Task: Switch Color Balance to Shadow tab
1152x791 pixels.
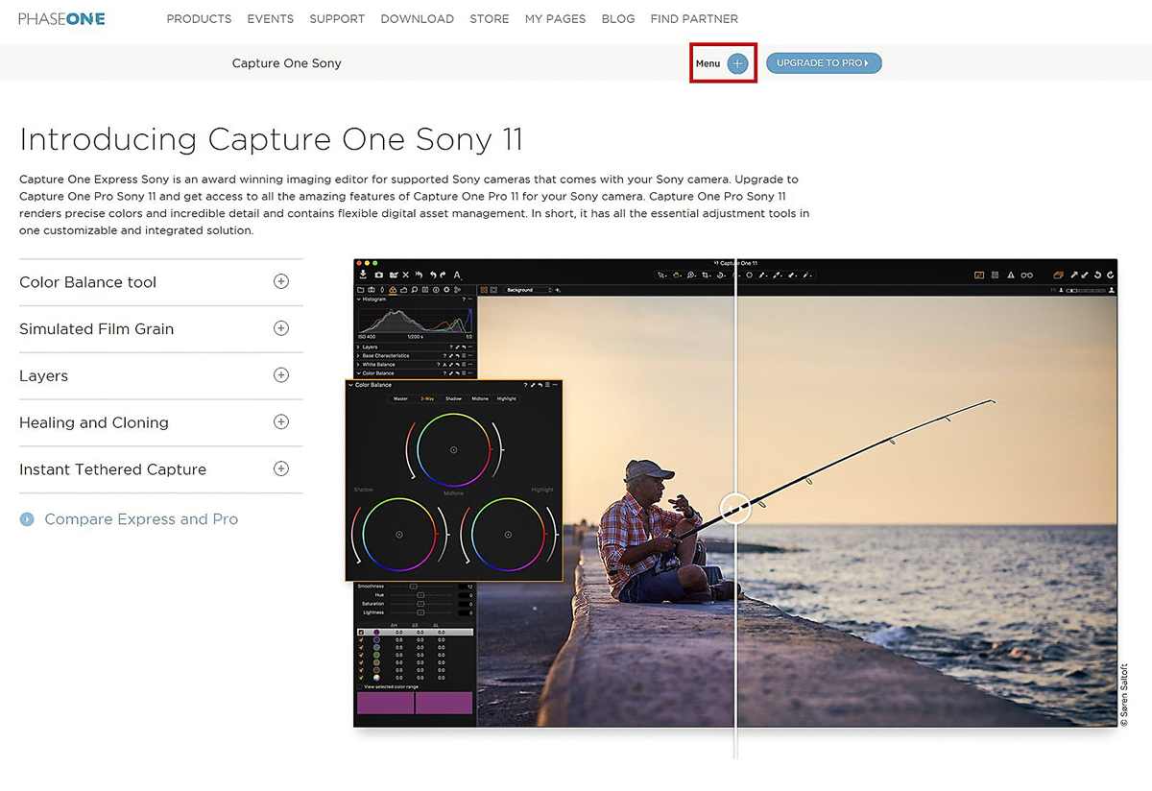Action: point(453,398)
